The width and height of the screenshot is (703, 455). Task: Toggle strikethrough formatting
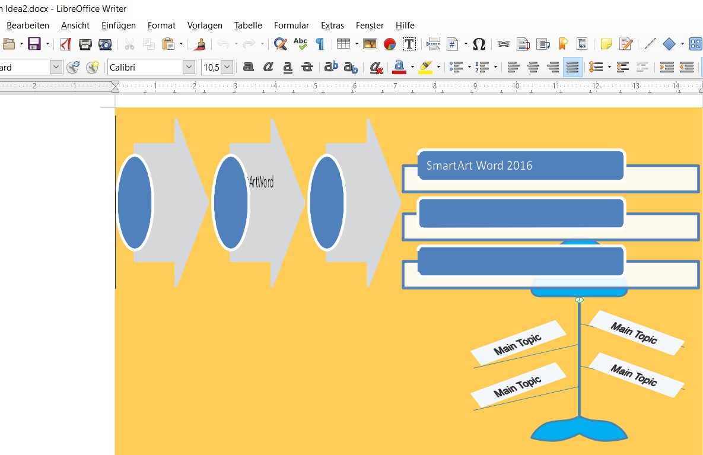tap(307, 67)
